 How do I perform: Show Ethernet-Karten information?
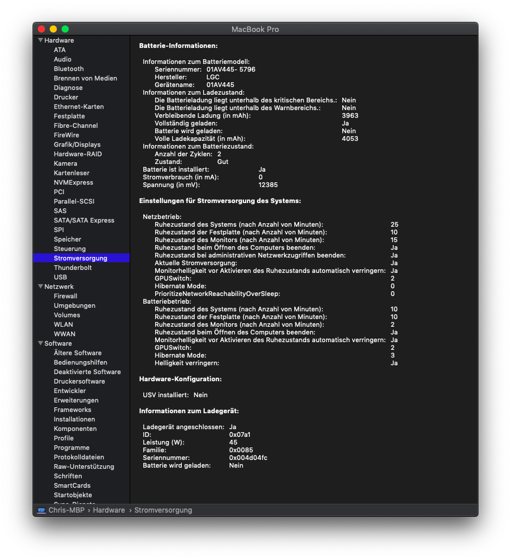(79, 107)
